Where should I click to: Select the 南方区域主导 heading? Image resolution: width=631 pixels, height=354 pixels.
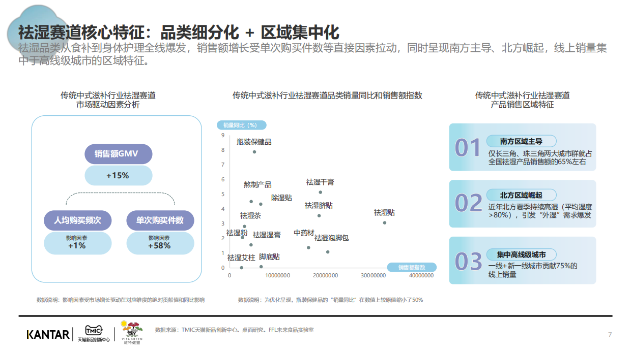pyautogui.click(x=521, y=141)
